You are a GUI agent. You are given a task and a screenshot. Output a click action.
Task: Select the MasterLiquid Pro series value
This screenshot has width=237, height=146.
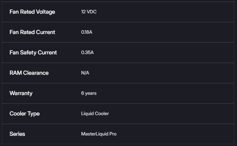99,134
